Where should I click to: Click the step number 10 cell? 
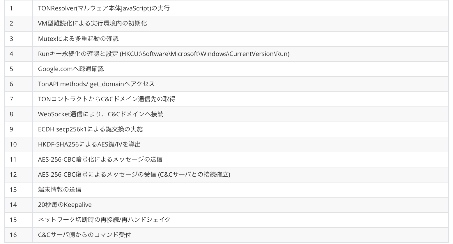(x=18, y=144)
